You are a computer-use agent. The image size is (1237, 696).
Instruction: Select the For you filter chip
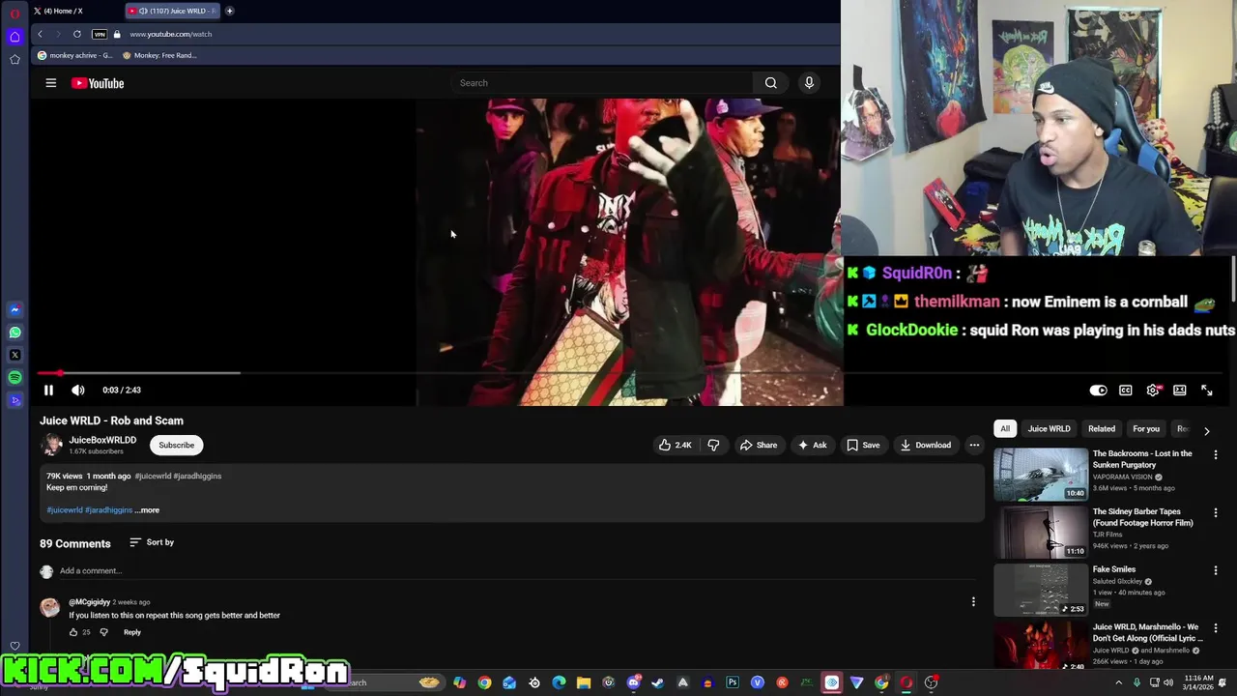[1146, 429]
